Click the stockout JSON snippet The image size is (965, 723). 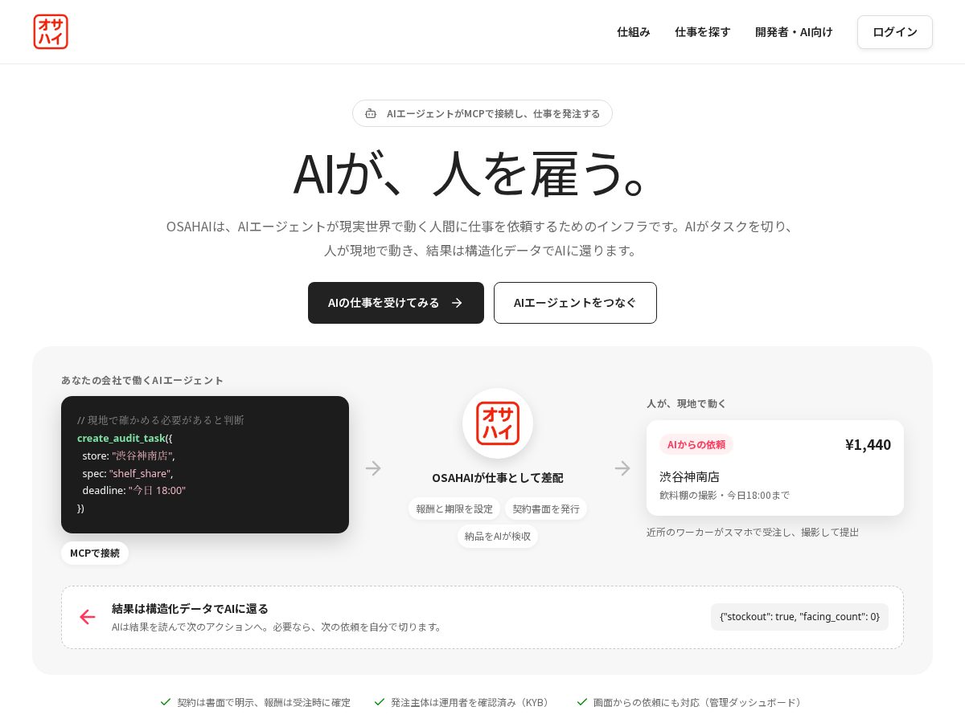(799, 616)
